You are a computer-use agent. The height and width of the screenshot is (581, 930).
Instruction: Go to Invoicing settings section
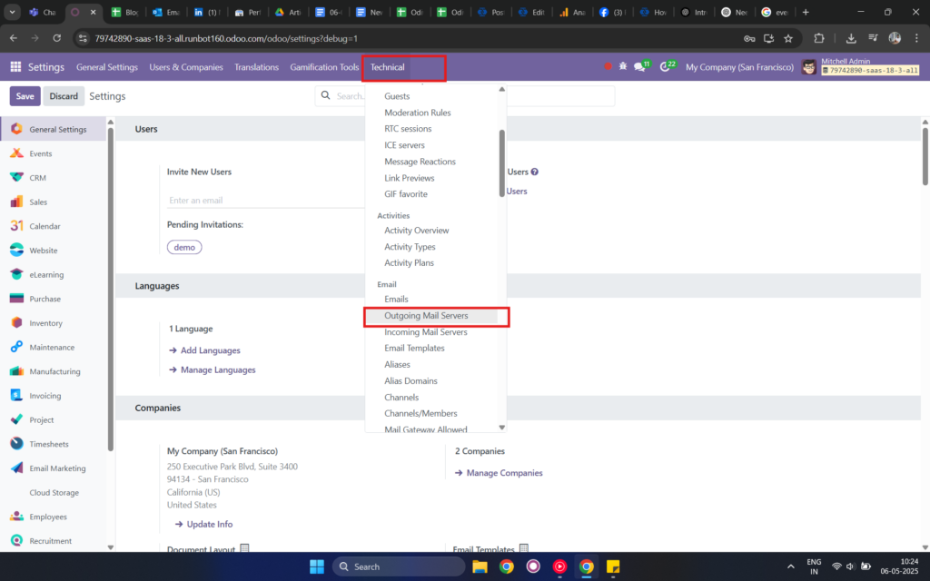(x=54, y=396)
